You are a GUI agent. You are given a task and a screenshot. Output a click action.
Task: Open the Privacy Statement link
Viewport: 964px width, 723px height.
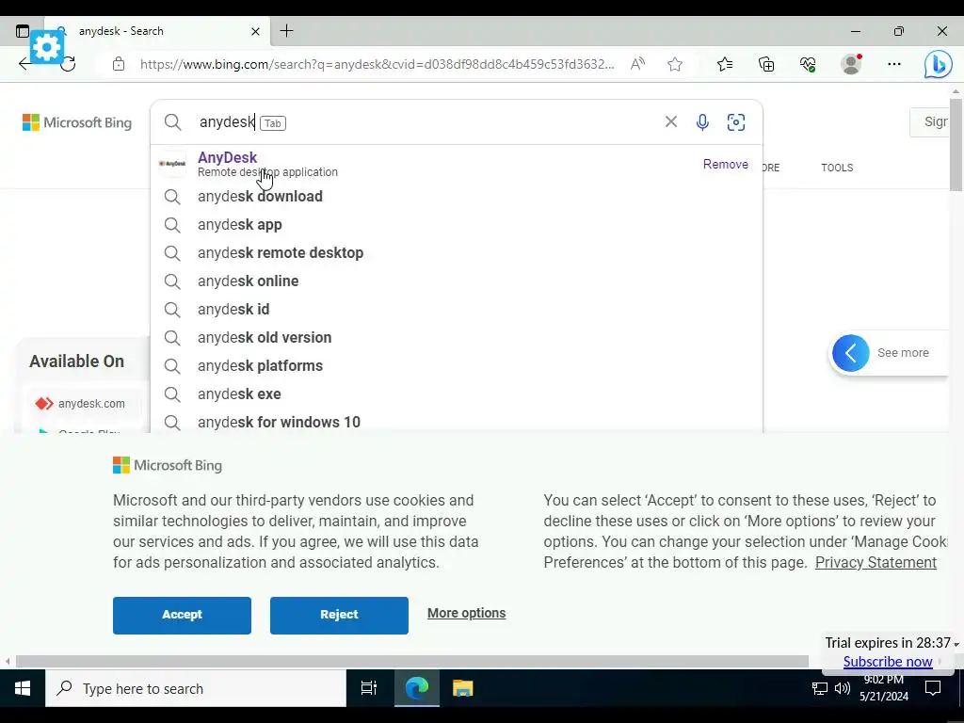(876, 563)
